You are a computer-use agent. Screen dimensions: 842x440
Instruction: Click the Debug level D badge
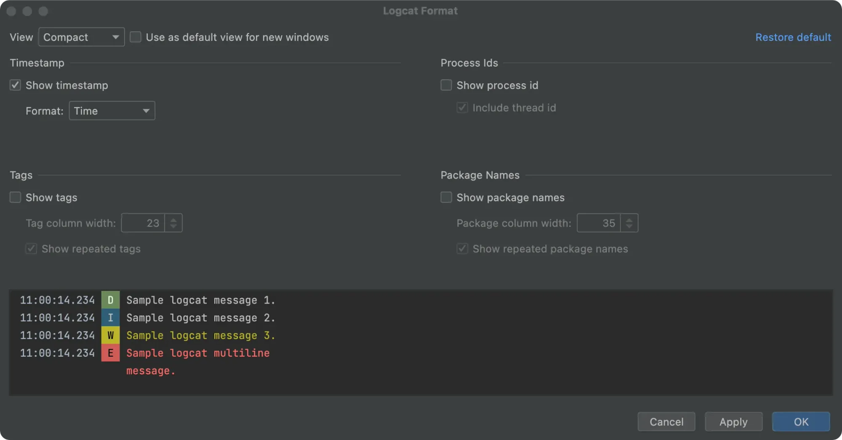click(110, 300)
